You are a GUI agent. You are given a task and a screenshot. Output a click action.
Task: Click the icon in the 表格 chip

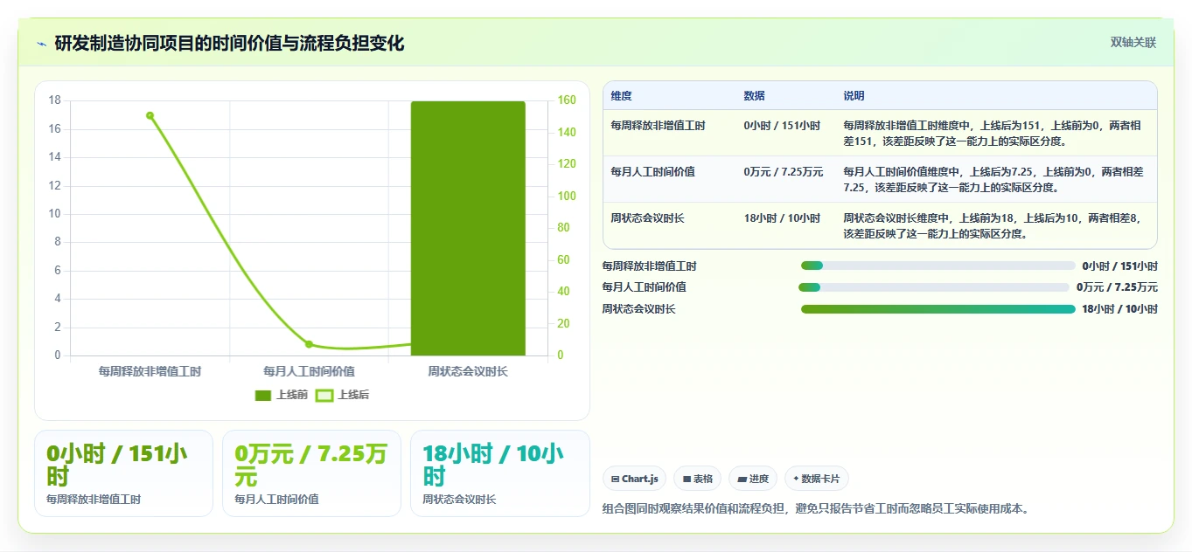(687, 479)
